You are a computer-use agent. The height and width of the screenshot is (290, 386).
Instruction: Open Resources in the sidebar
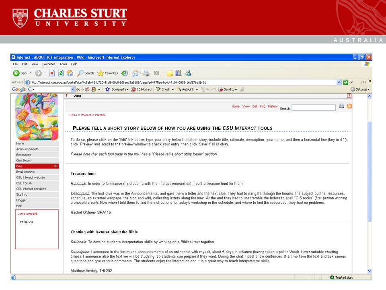37,155
